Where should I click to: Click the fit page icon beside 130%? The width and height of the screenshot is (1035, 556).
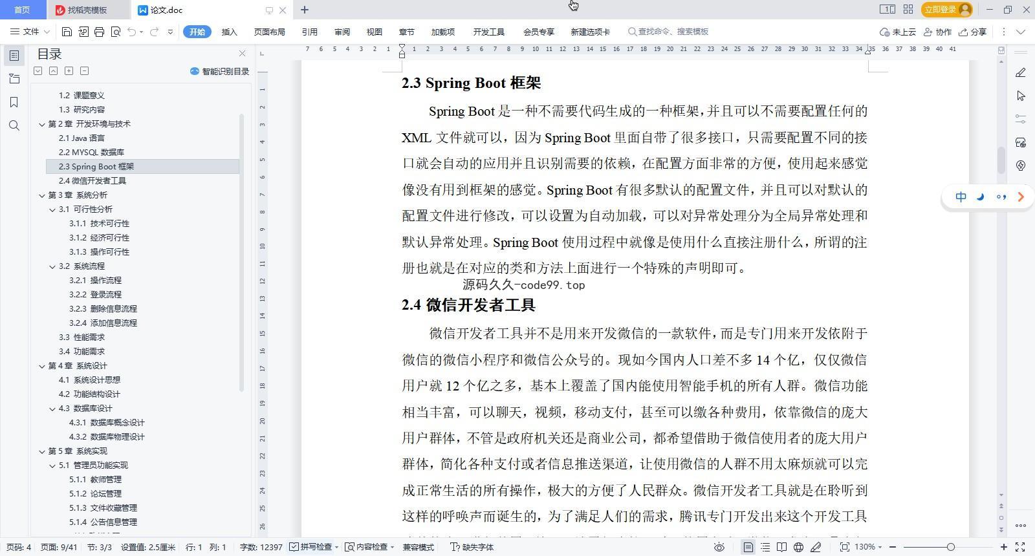844,547
